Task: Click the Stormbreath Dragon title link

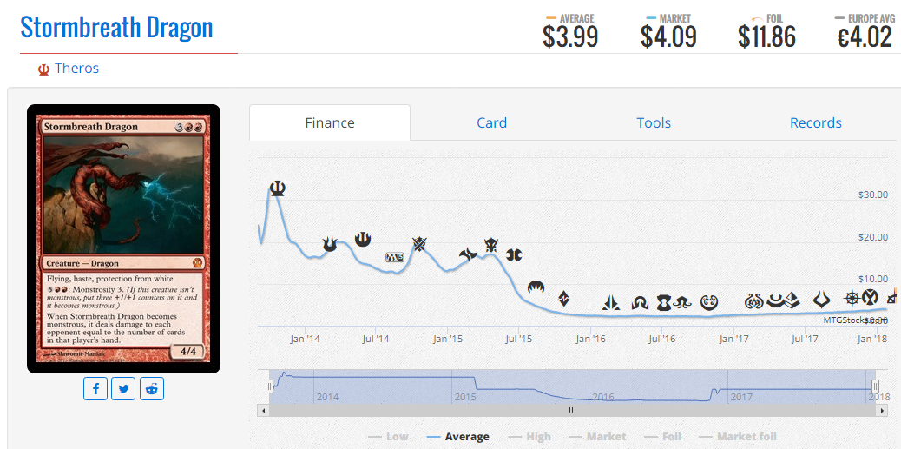Action: [x=116, y=27]
